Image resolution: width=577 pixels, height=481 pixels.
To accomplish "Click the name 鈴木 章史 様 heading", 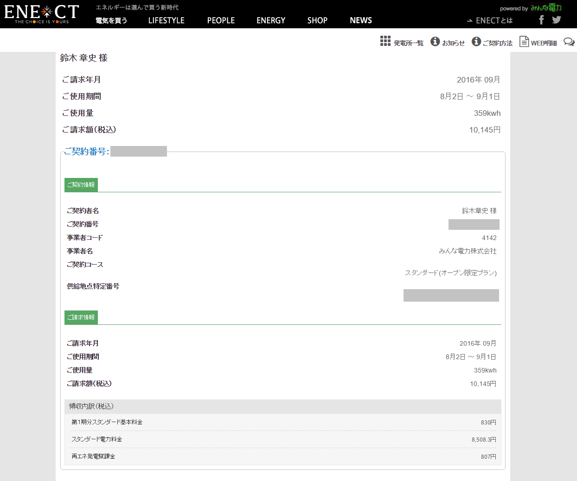I will (84, 58).
